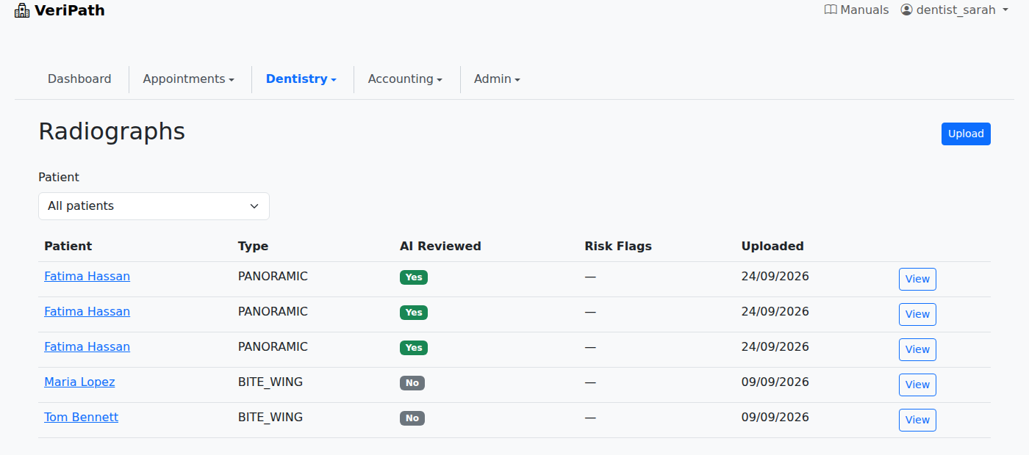Expand the Appointments menu
The image size is (1029, 455).
point(188,79)
